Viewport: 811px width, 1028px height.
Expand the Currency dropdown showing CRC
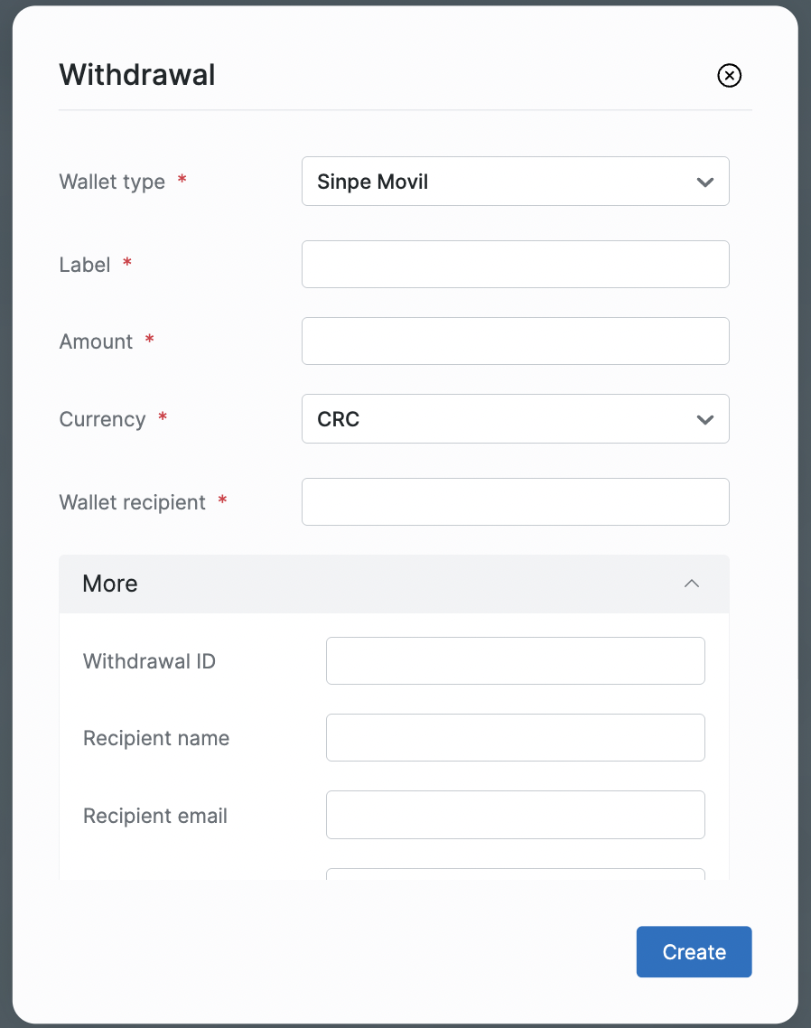(515, 419)
